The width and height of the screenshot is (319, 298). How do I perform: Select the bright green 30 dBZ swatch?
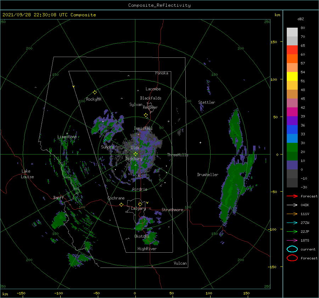pyautogui.click(x=292, y=147)
